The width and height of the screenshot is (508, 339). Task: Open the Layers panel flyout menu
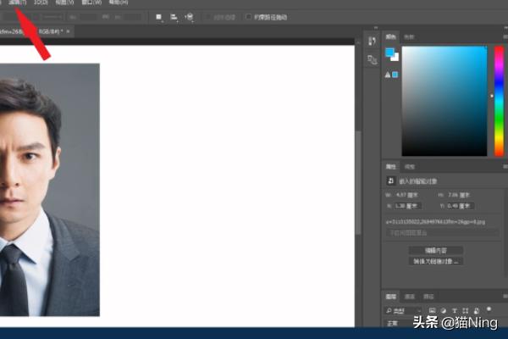tap(505, 297)
